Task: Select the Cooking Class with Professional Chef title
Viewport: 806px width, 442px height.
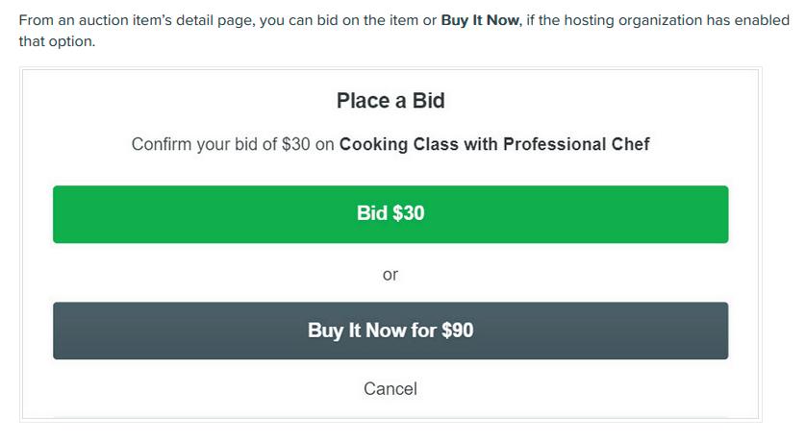Action: click(494, 144)
